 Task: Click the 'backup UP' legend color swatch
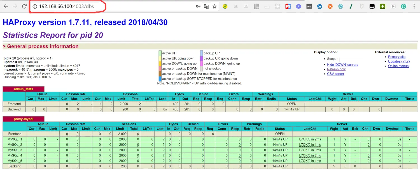coord(201,53)
